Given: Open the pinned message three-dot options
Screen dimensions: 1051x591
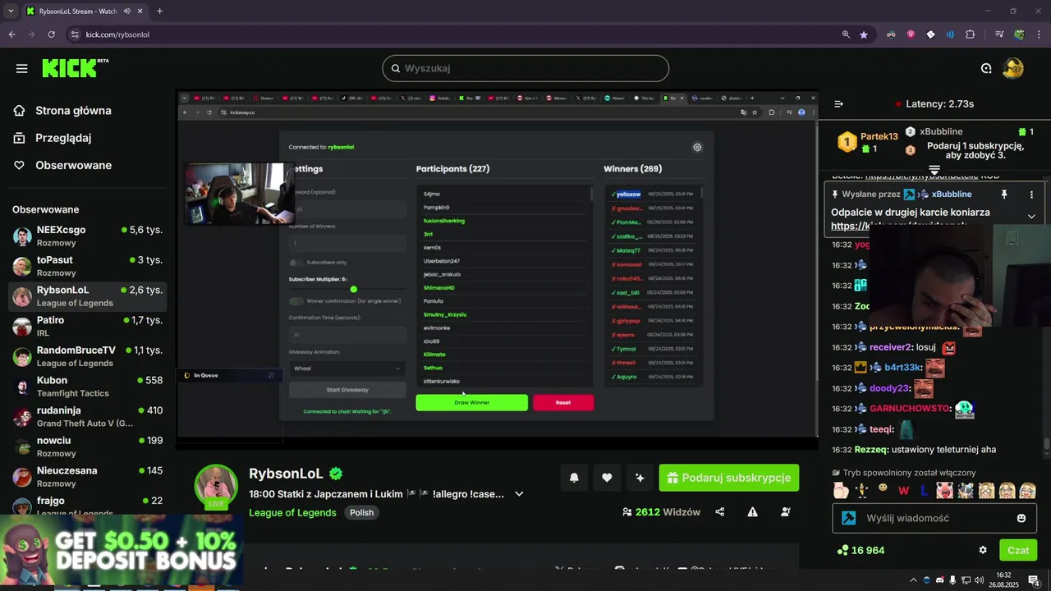Looking at the screenshot, I should (1031, 195).
